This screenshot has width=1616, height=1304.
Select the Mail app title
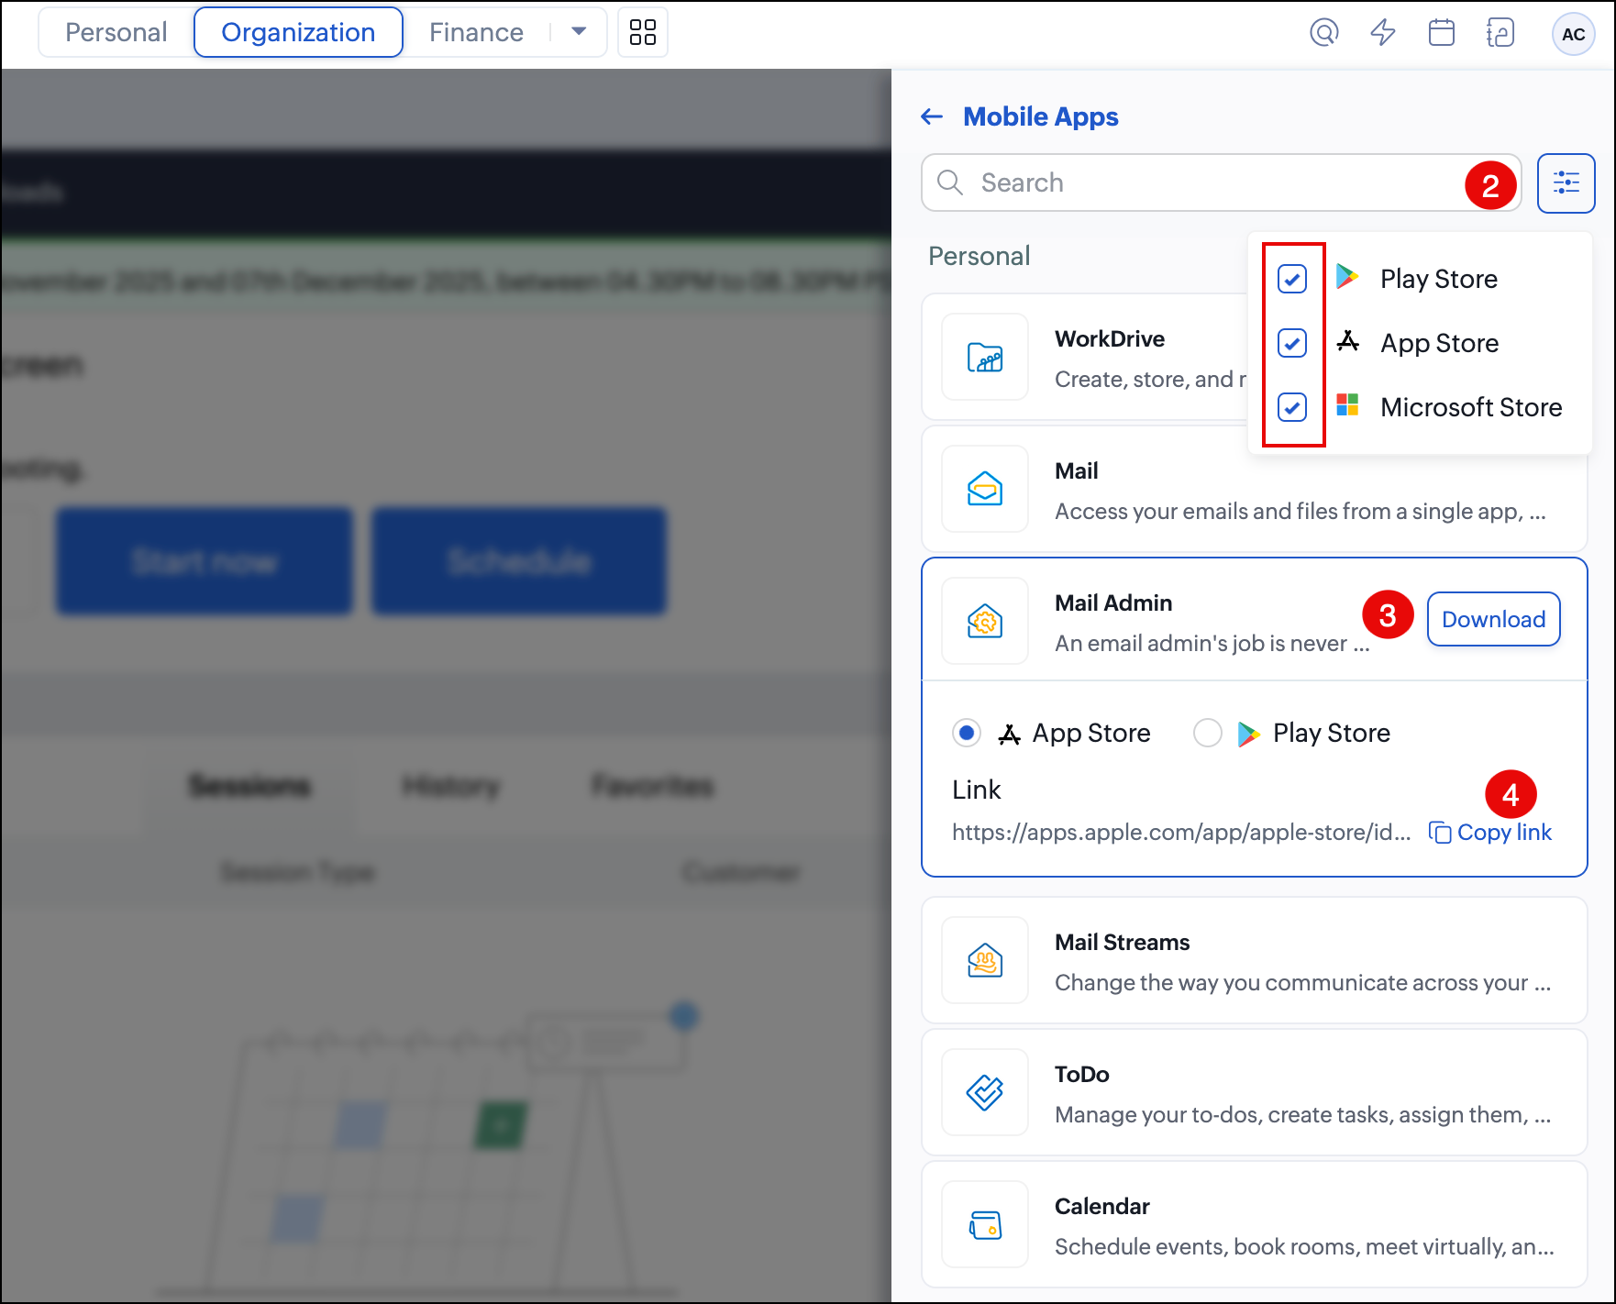click(x=1076, y=470)
